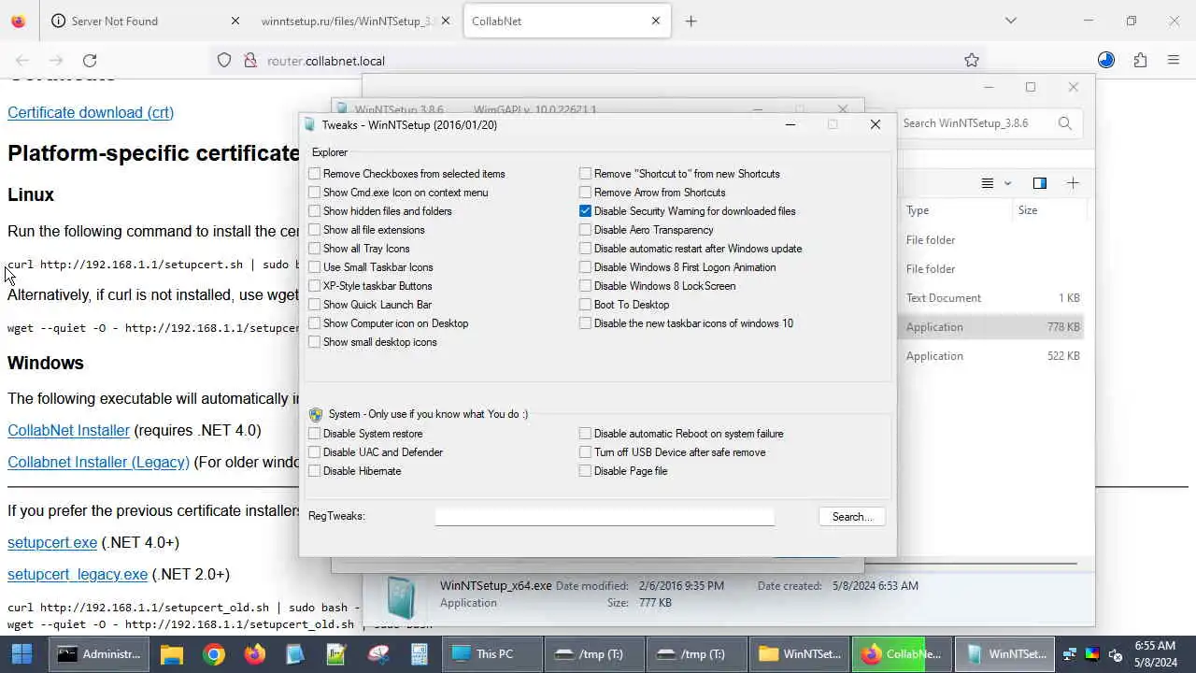Image resolution: width=1196 pixels, height=673 pixels.
Task: Click setupcert.exe link
Action: 52,542
